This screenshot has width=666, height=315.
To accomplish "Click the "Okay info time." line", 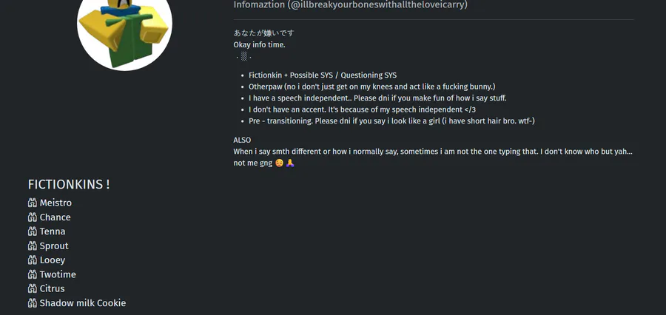I will click(x=259, y=44).
